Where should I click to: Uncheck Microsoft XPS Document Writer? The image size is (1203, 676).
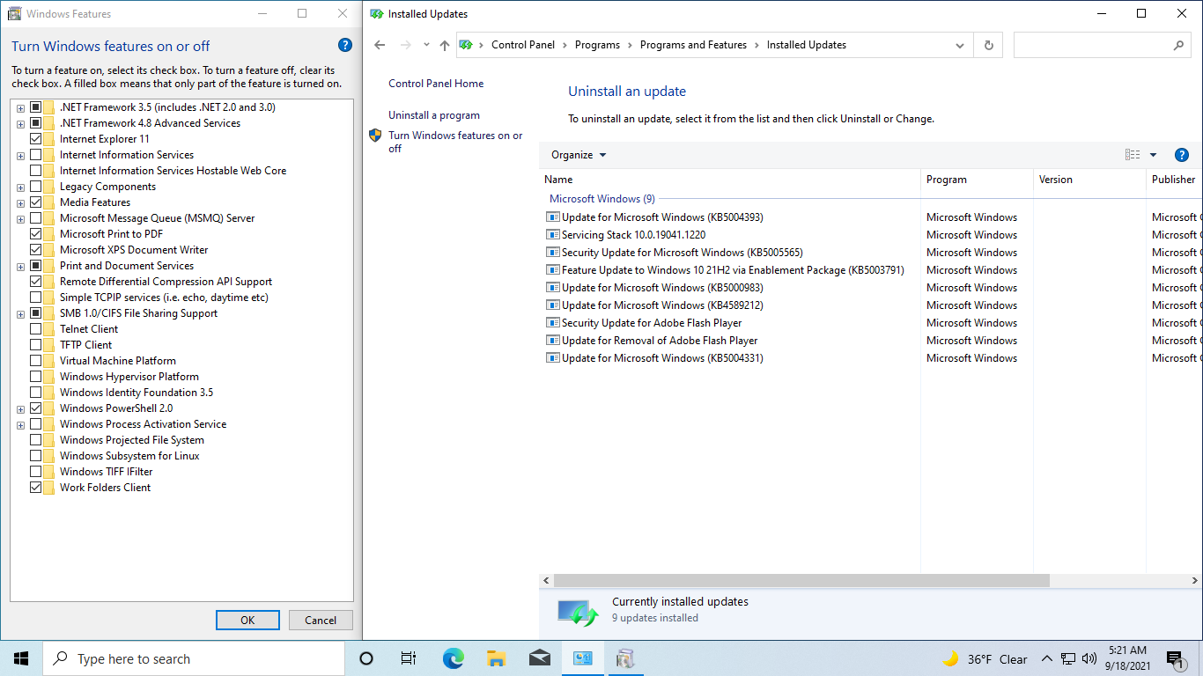click(36, 250)
